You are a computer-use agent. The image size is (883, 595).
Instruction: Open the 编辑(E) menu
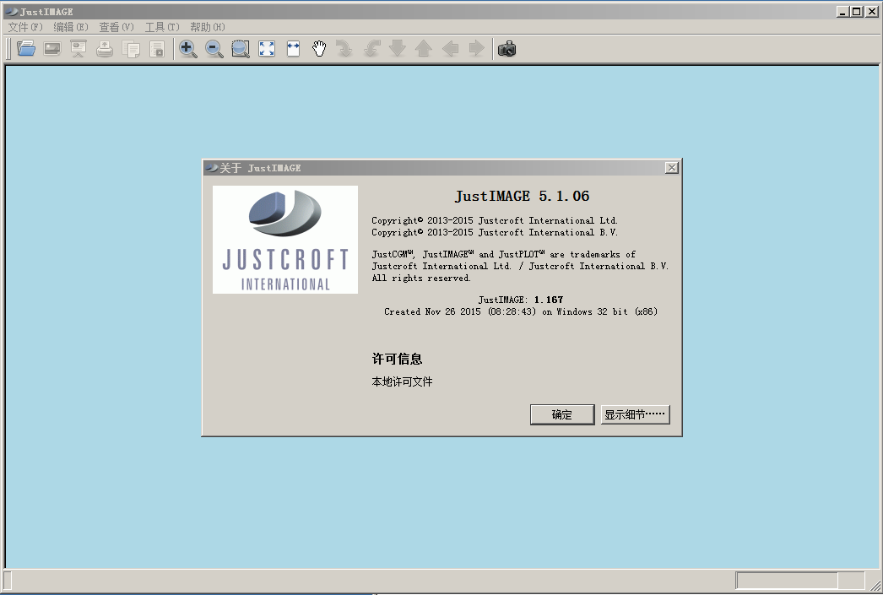click(71, 27)
